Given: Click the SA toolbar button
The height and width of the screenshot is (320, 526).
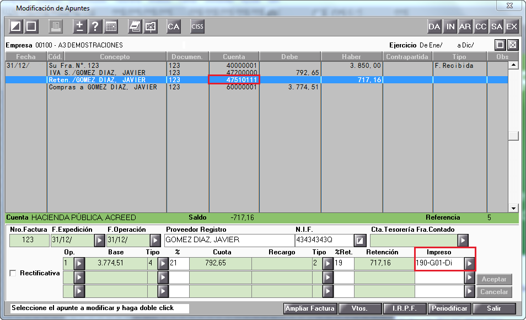Looking at the screenshot, I should tap(496, 26).
